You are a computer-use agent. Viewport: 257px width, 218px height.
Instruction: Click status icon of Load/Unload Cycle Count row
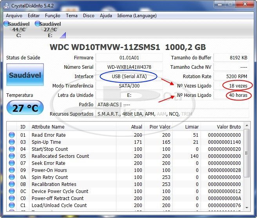point(12,205)
